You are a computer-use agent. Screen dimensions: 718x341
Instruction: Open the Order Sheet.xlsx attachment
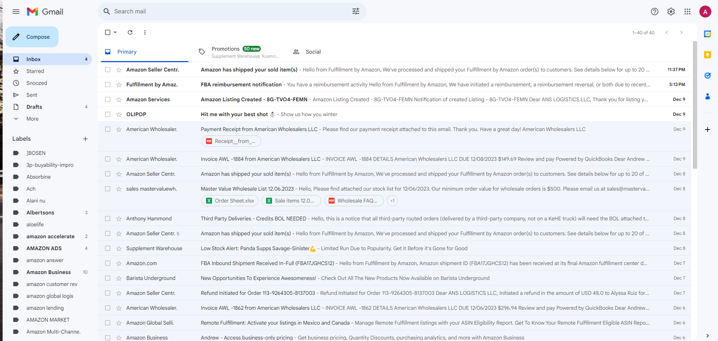(x=230, y=201)
